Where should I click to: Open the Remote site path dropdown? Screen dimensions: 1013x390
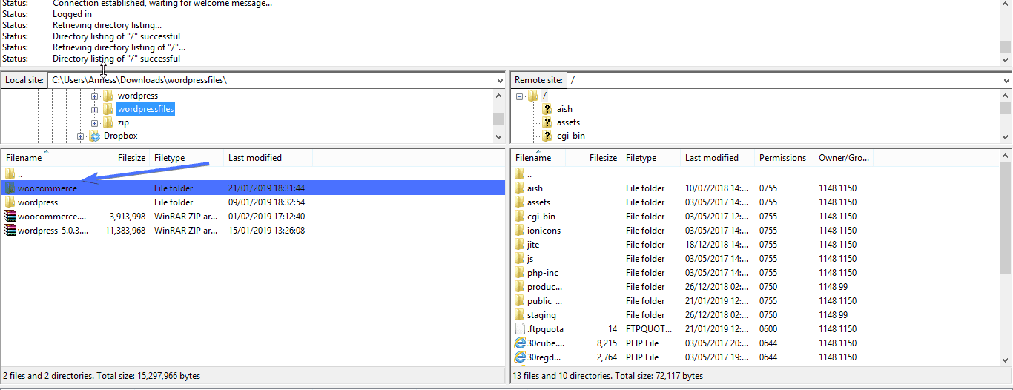pos(1006,80)
